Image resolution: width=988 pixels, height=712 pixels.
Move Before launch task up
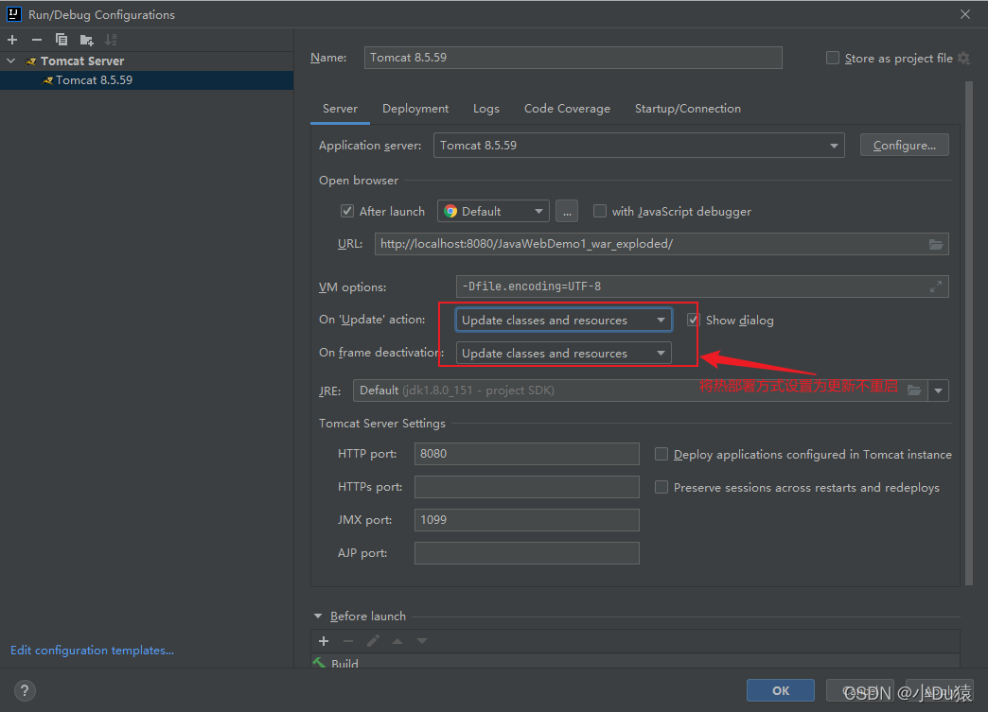coord(397,641)
